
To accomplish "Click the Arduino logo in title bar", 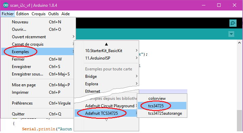I will click(x=6, y=5).
